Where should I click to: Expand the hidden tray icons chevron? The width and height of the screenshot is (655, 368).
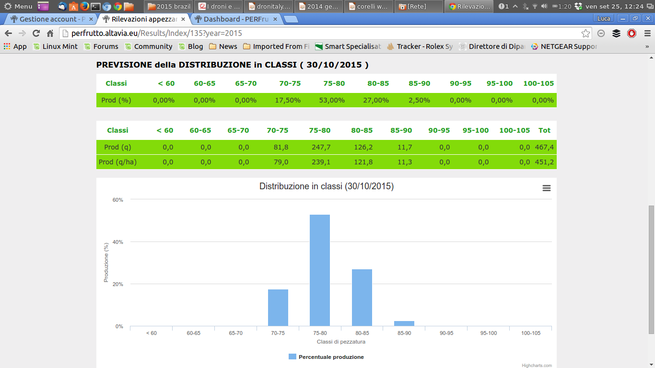(515, 6)
